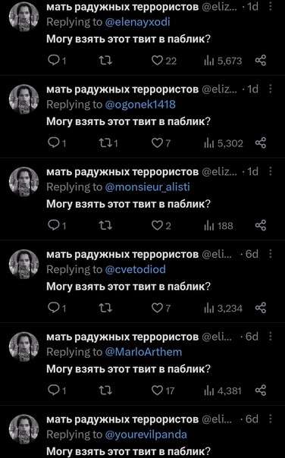Share the reply to @elenayxodi
Screen dimensions: 285x458
(261, 61)
